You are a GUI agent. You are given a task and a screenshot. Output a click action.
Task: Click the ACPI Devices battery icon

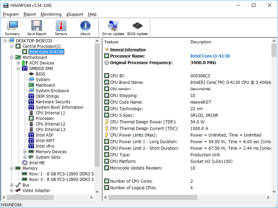pos(25,63)
